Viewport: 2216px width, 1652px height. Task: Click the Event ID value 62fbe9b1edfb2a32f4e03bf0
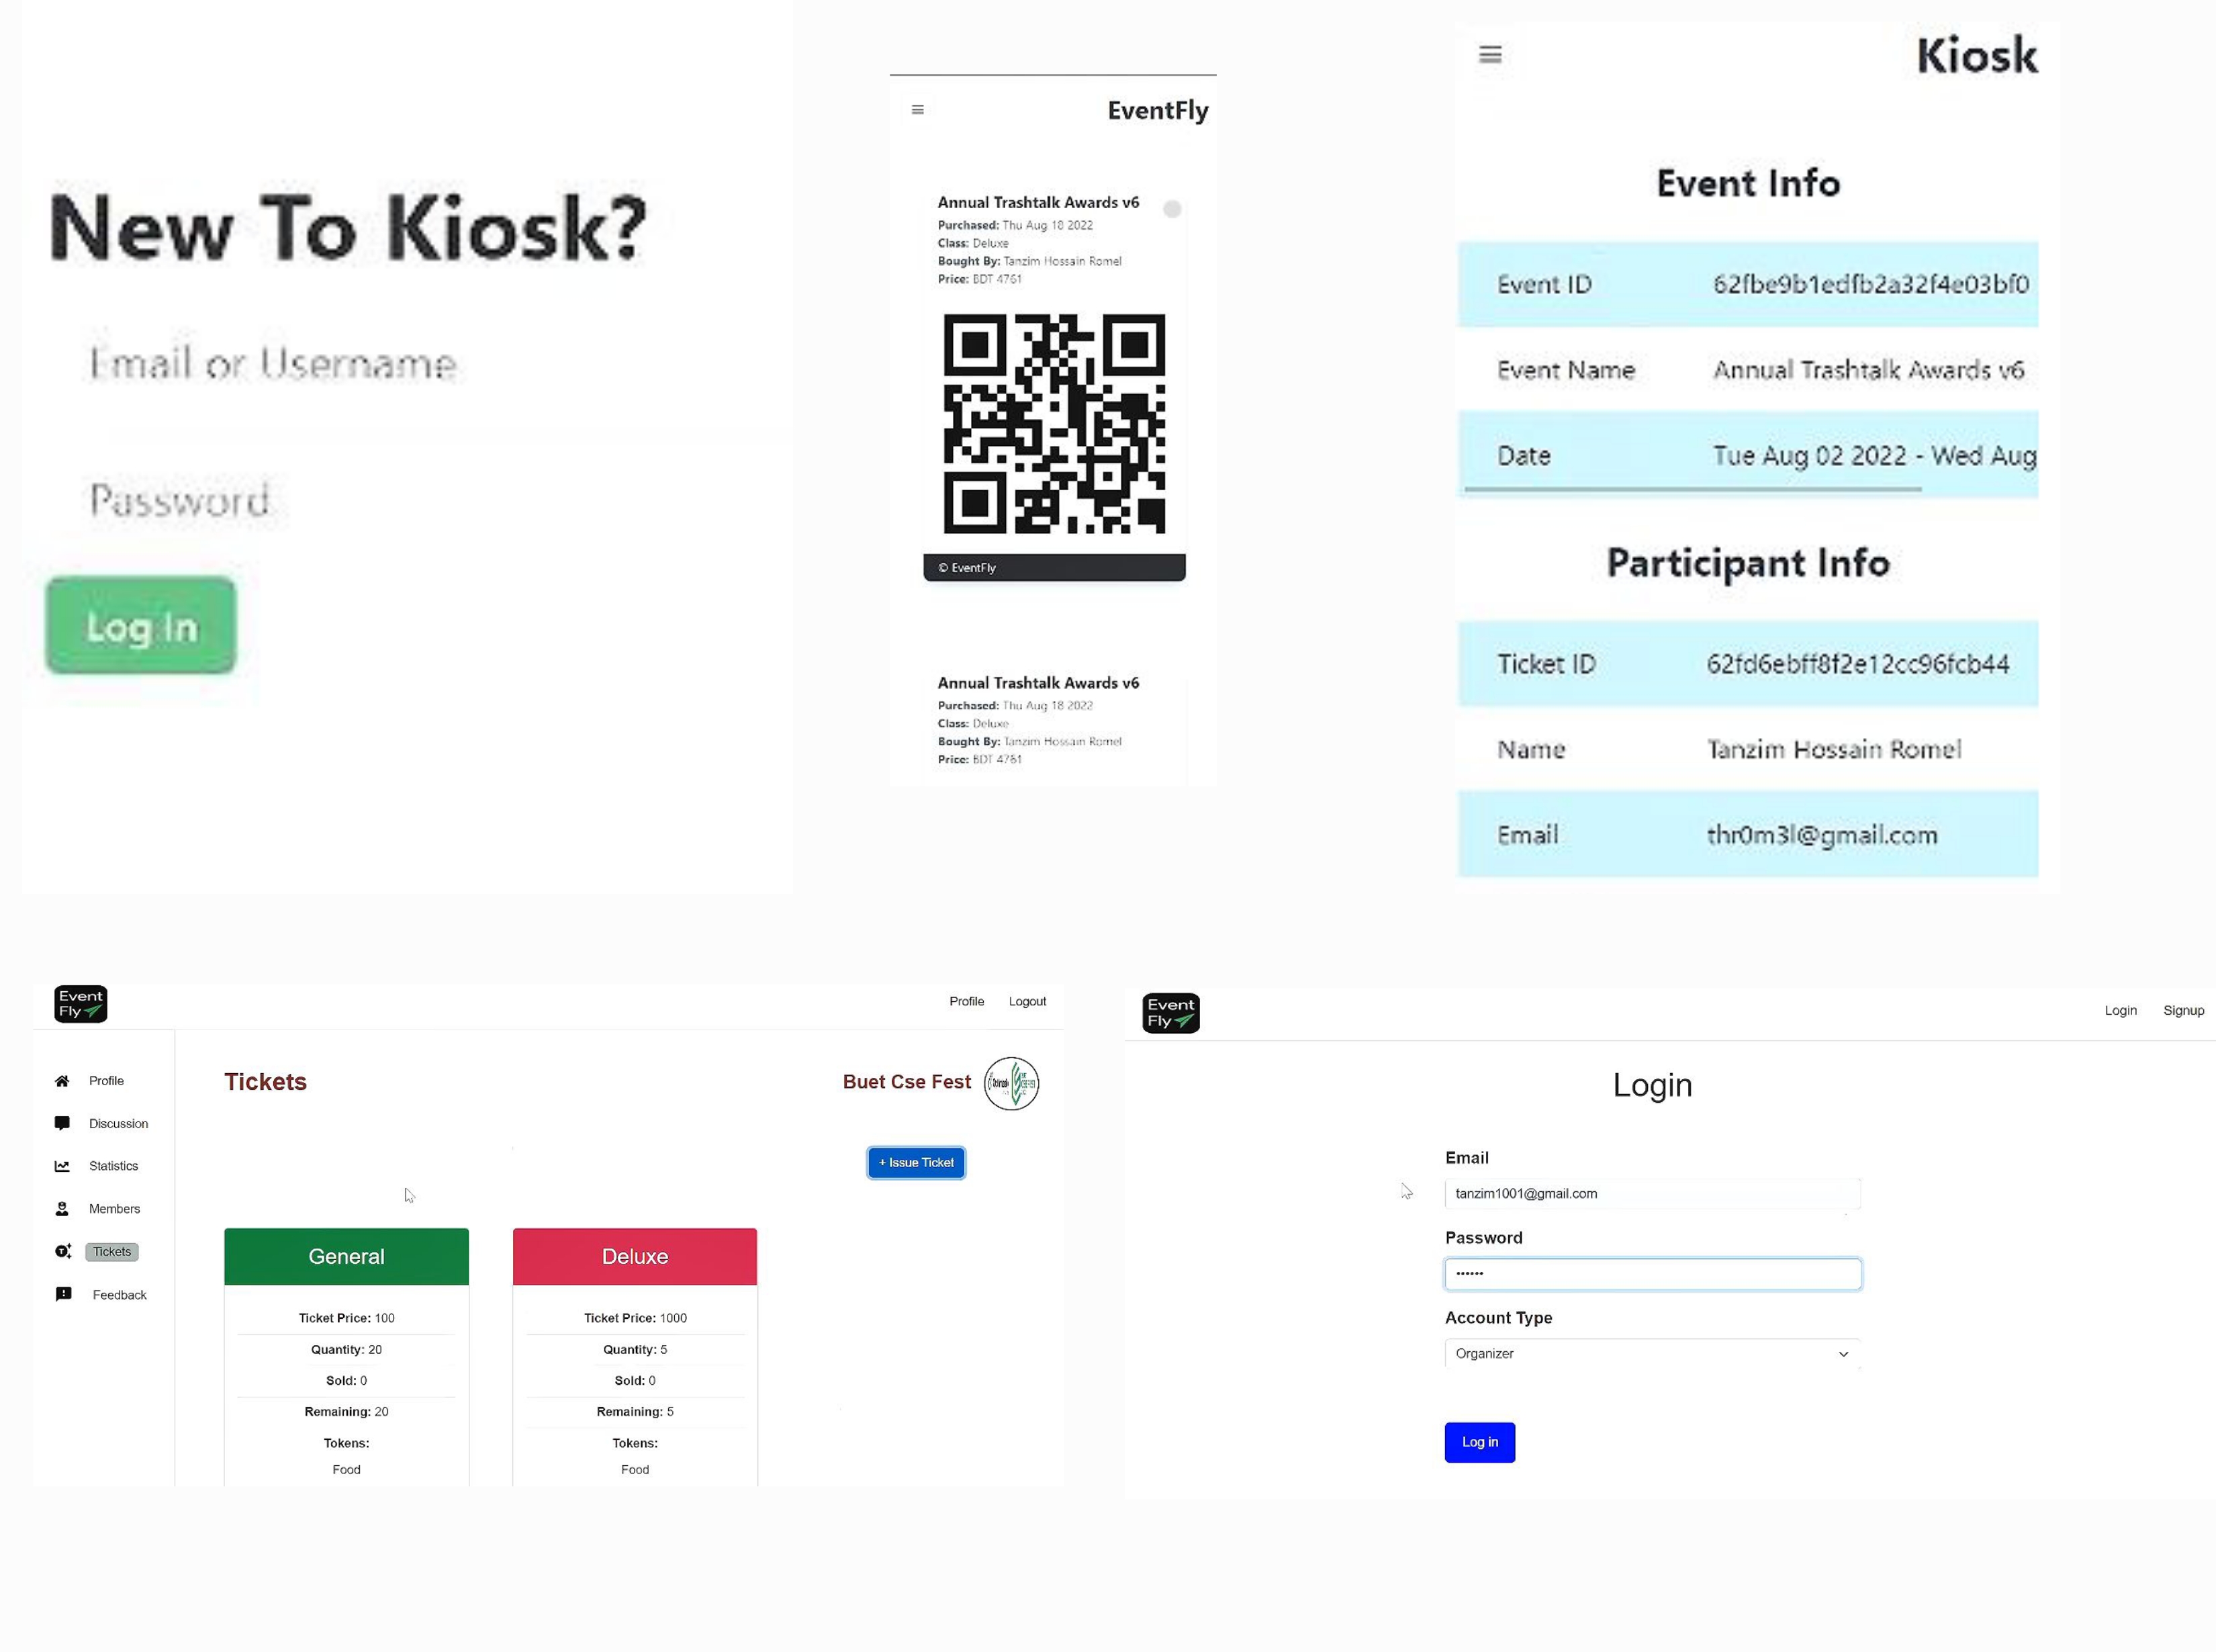[1870, 284]
